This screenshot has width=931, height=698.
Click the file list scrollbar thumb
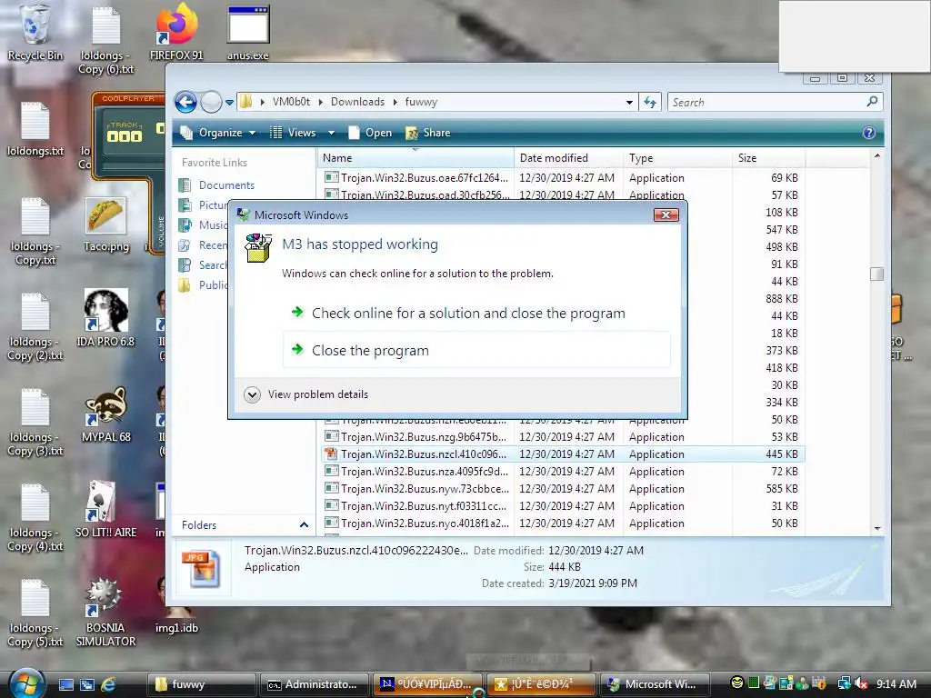click(x=877, y=274)
